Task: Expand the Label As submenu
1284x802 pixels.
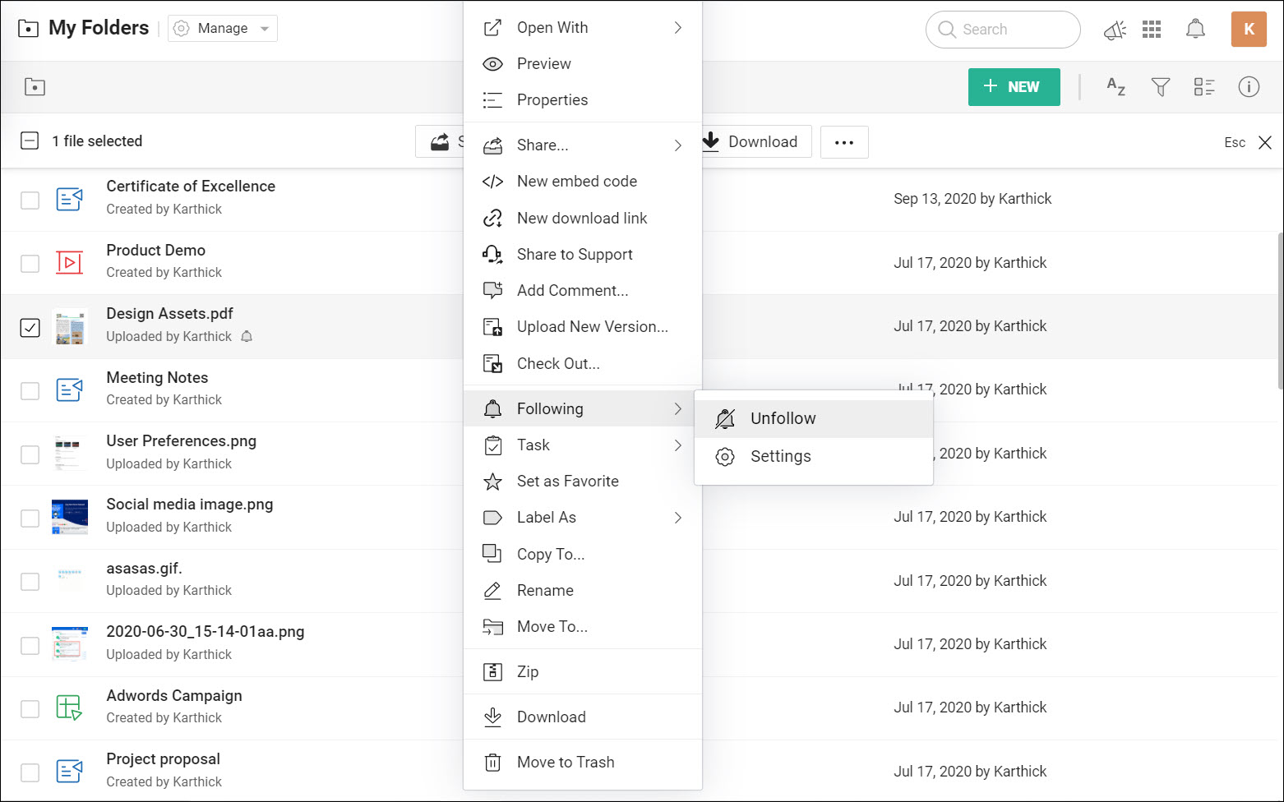Action: (583, 518)
